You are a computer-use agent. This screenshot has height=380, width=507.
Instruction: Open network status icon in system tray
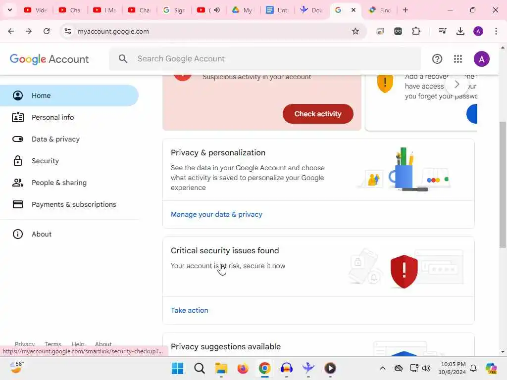(x=414, y=368)
